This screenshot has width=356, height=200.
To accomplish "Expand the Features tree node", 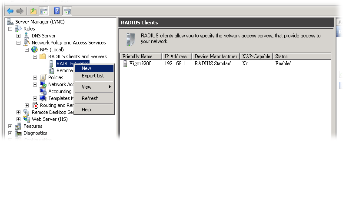I will pos(10,126).
